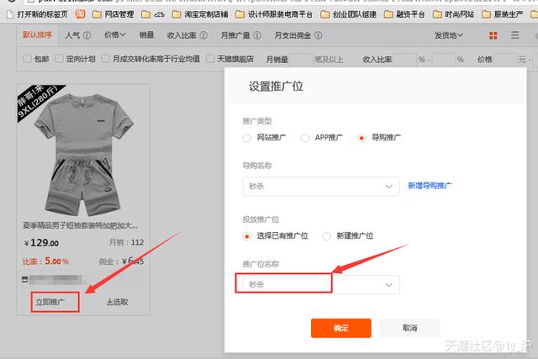
Task: Click the ¥129.00 price text
Action: point(41,243)
